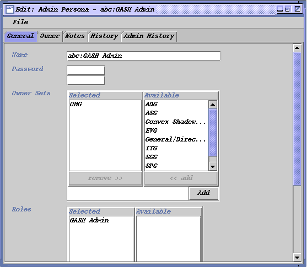Click the window menu icon in title bar

click(x=10, y=9)
